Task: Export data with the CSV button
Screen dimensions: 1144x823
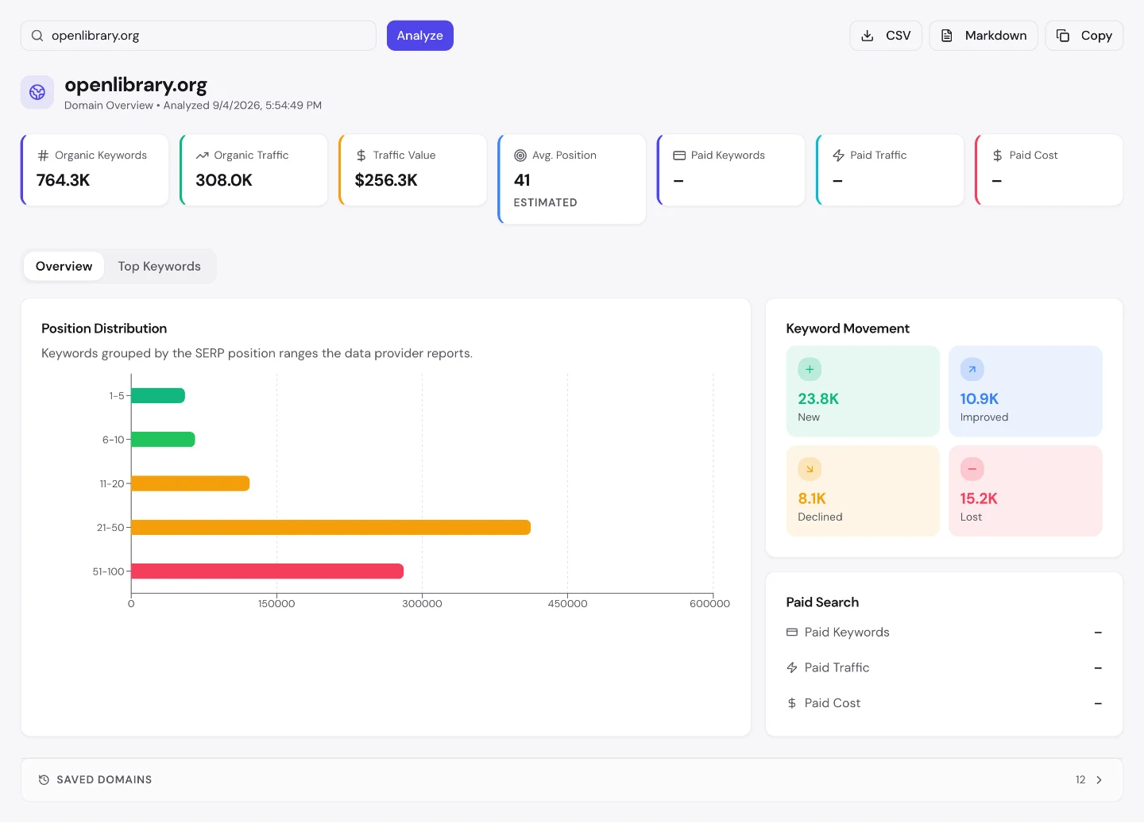Action: coord(886,36)
